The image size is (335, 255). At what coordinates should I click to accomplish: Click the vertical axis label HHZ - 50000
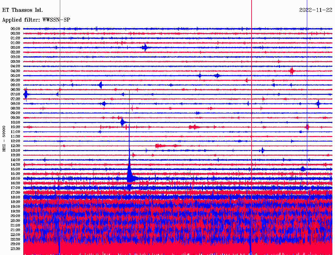tap(4, 139)
